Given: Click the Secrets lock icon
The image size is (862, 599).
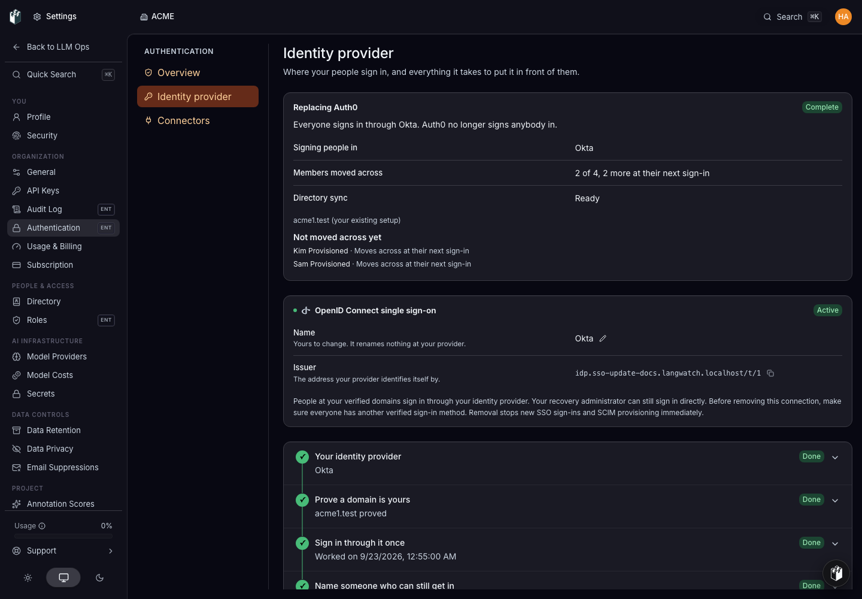Looking at the screenshot, I should coord(17,394).
